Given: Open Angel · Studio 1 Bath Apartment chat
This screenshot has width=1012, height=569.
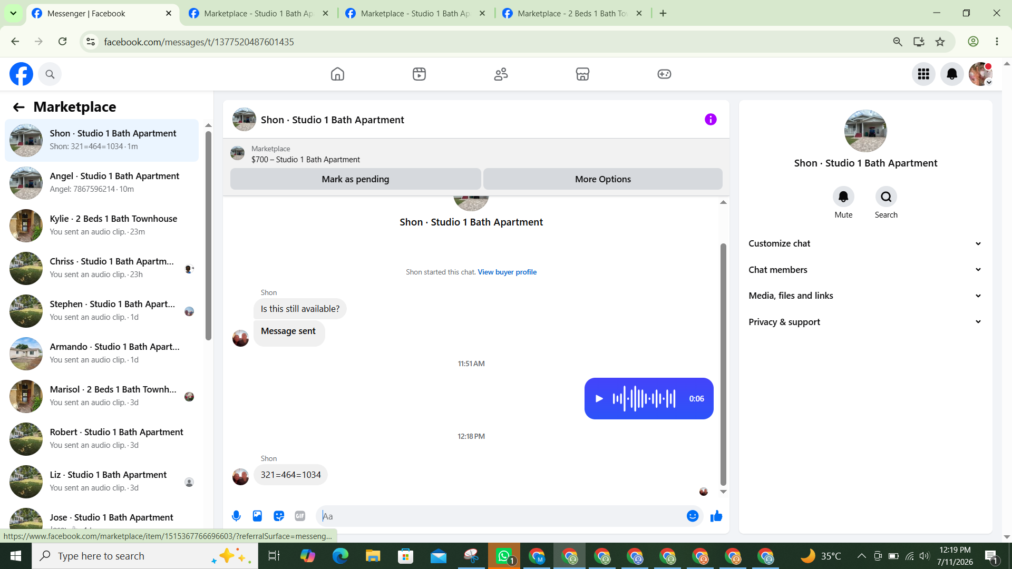Looking at the screenshot, I should [102, 183].
